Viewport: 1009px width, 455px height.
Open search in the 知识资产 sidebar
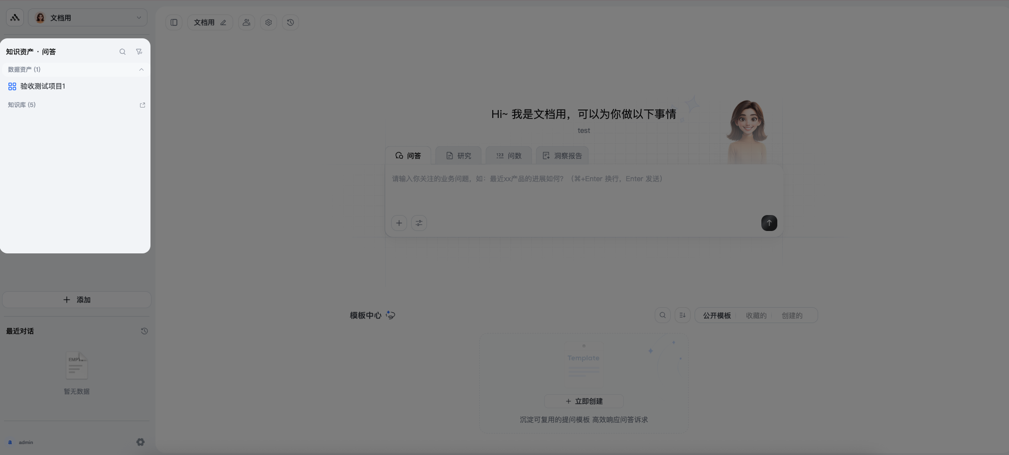coord(122,51)
